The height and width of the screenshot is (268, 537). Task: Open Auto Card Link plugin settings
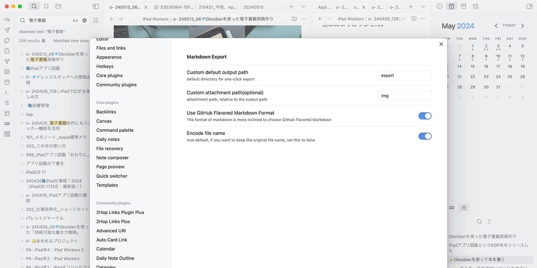[x=112, y=240]
